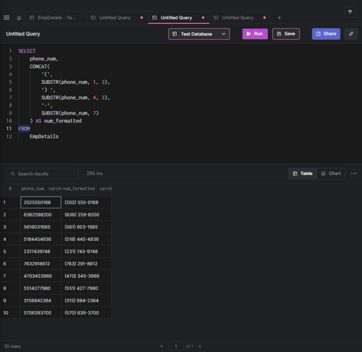Image resolution: width=362 pixels, height=352 pixels.
Task: Select cell 5706393700
Action: (x=41, y=313)
